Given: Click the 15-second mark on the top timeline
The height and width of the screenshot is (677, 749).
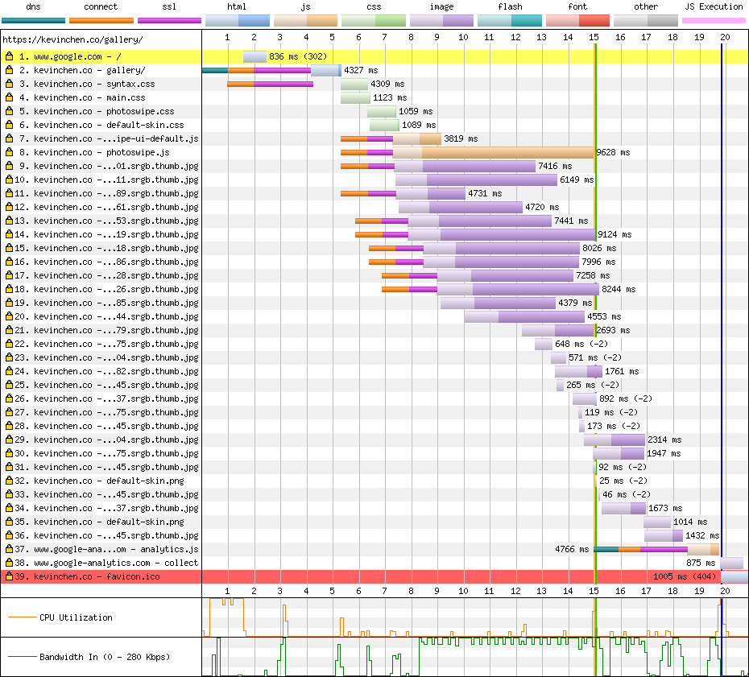Looking at the screenshot, I should pyautogui.click(x=594, y=38).
